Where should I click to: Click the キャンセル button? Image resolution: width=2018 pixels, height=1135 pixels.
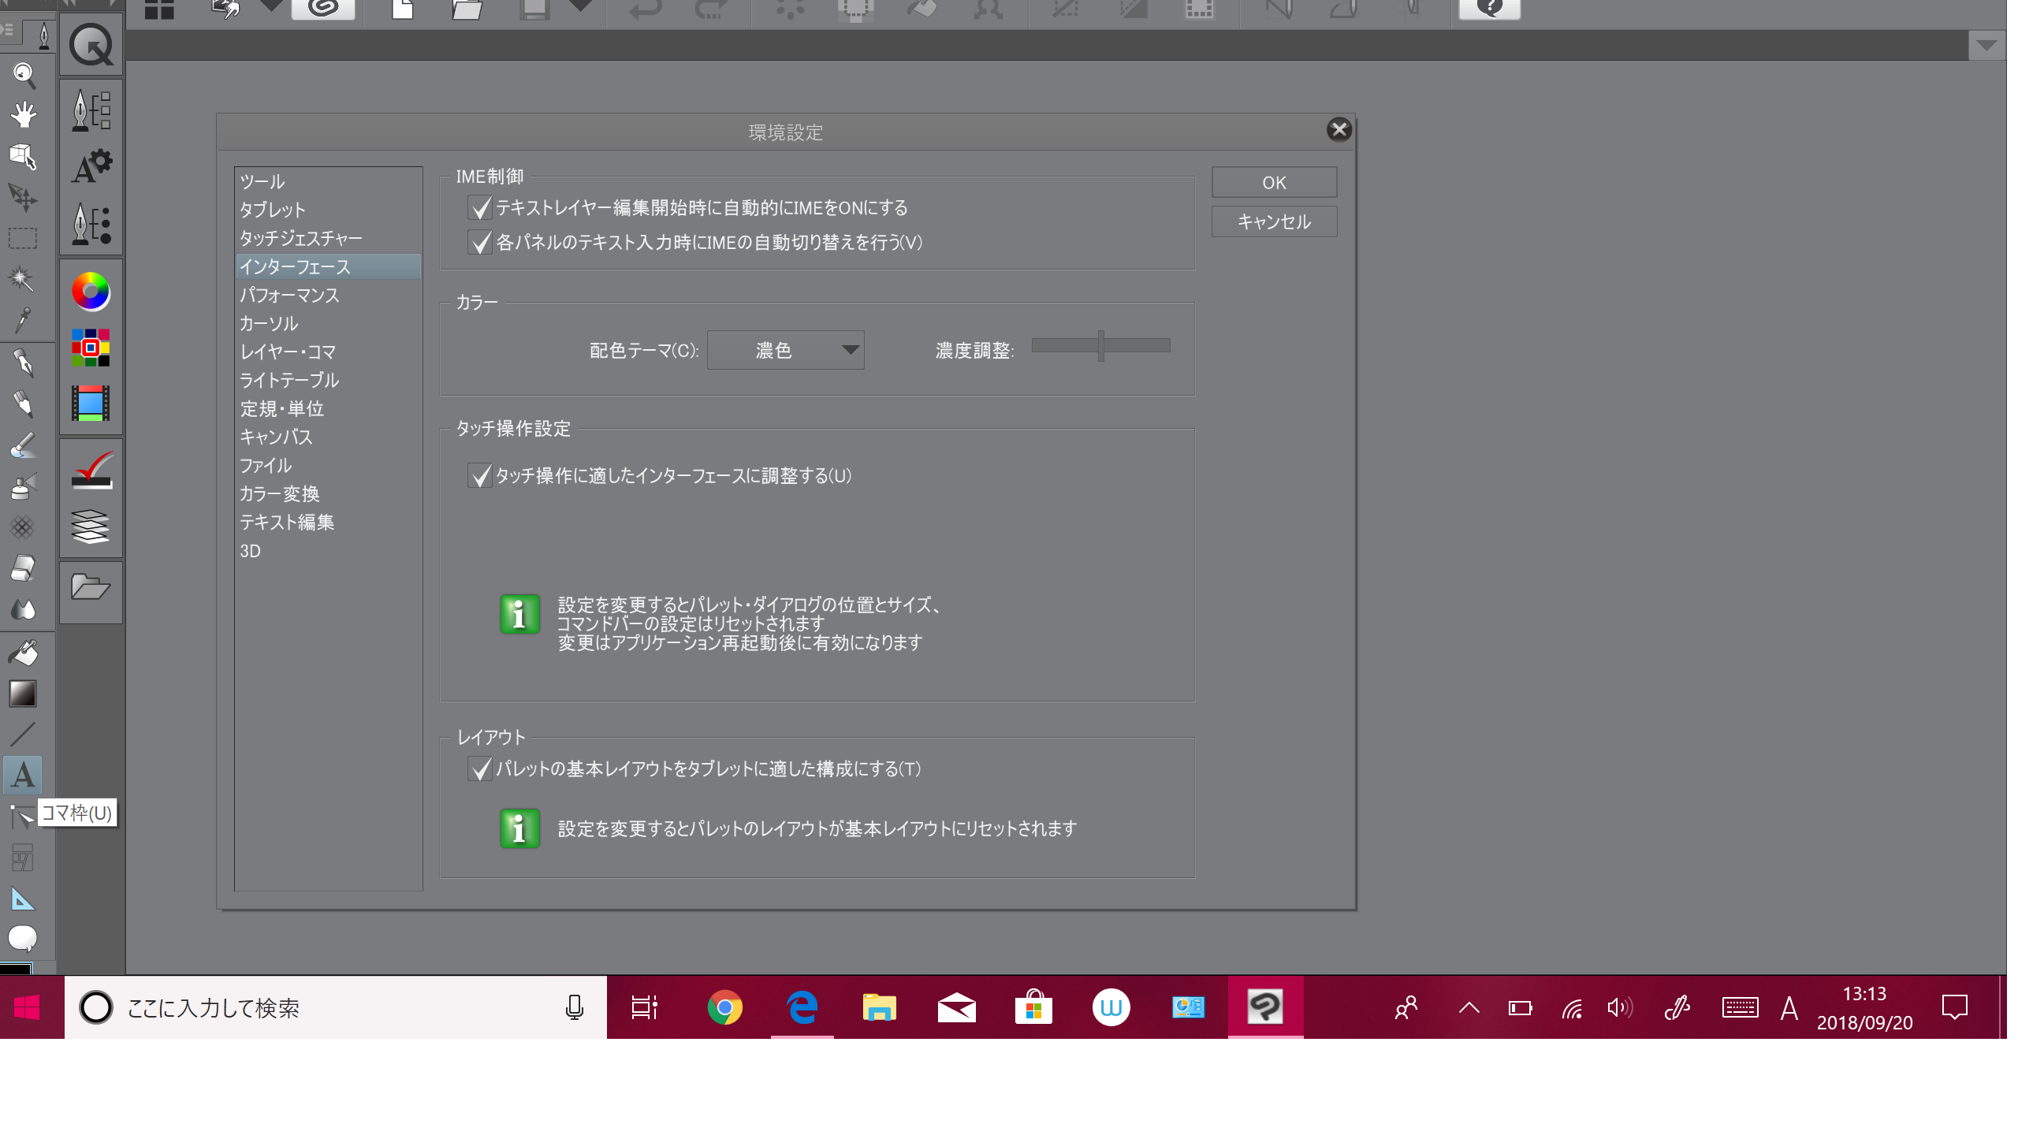click(1274, 222)
